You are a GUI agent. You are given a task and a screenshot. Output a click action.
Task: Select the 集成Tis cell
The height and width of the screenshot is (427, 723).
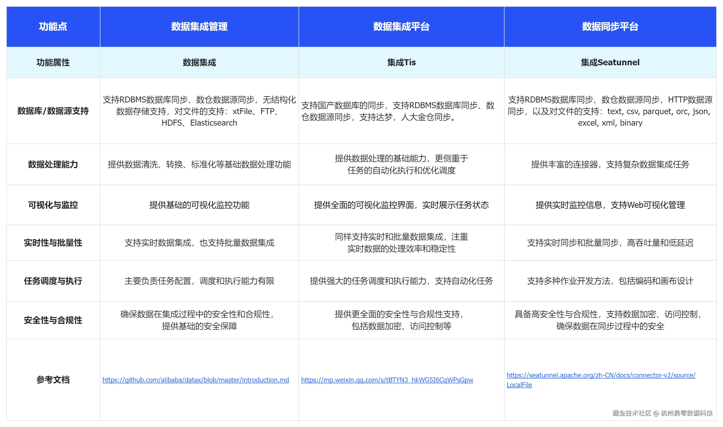[x=401, y=62]
